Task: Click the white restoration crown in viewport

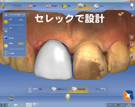Action: click(x=53, y=60)
